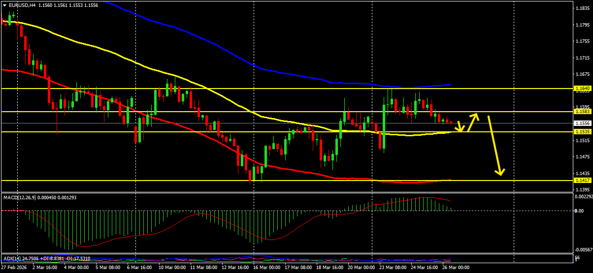
Task: Click the 1.1395 price scale value
Action: [582, 189]
